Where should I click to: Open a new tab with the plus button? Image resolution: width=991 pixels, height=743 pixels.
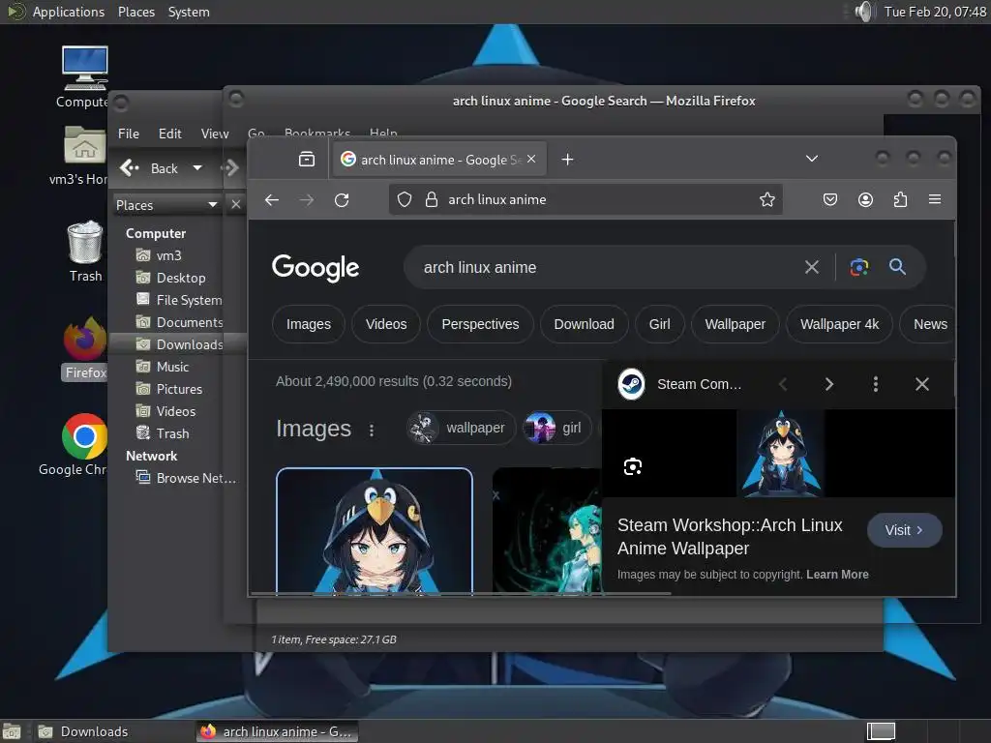[x=567, y=160]
